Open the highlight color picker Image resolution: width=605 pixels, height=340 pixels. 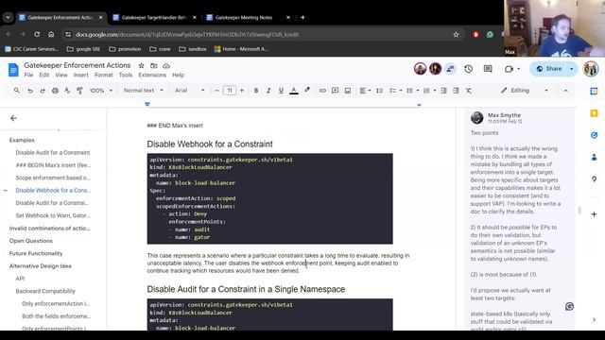point(306,91)
